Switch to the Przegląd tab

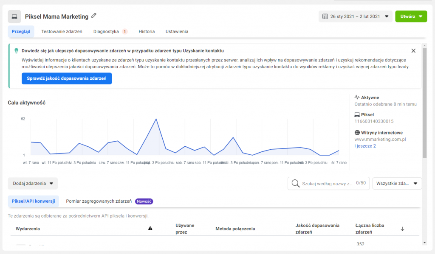pos(21,31)
